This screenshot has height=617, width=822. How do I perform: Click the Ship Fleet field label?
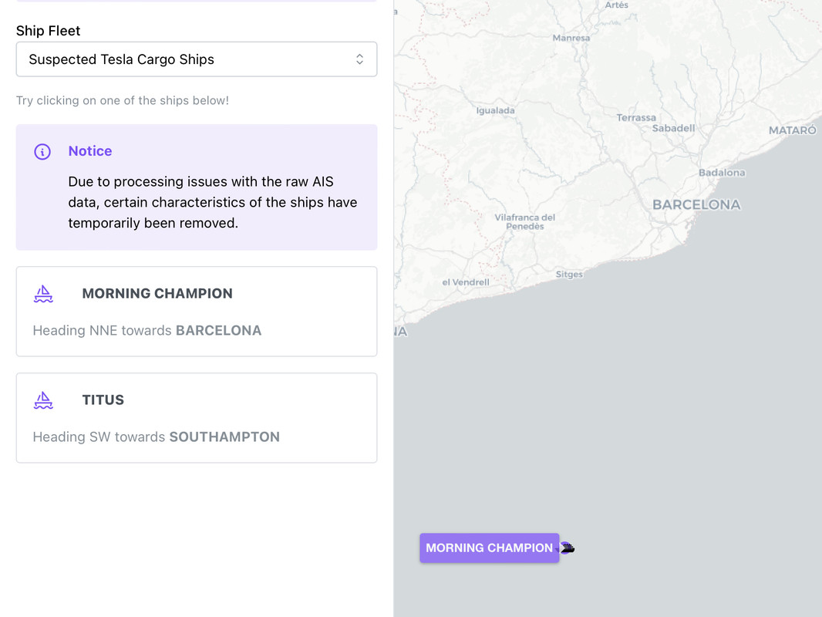(49, 30)
